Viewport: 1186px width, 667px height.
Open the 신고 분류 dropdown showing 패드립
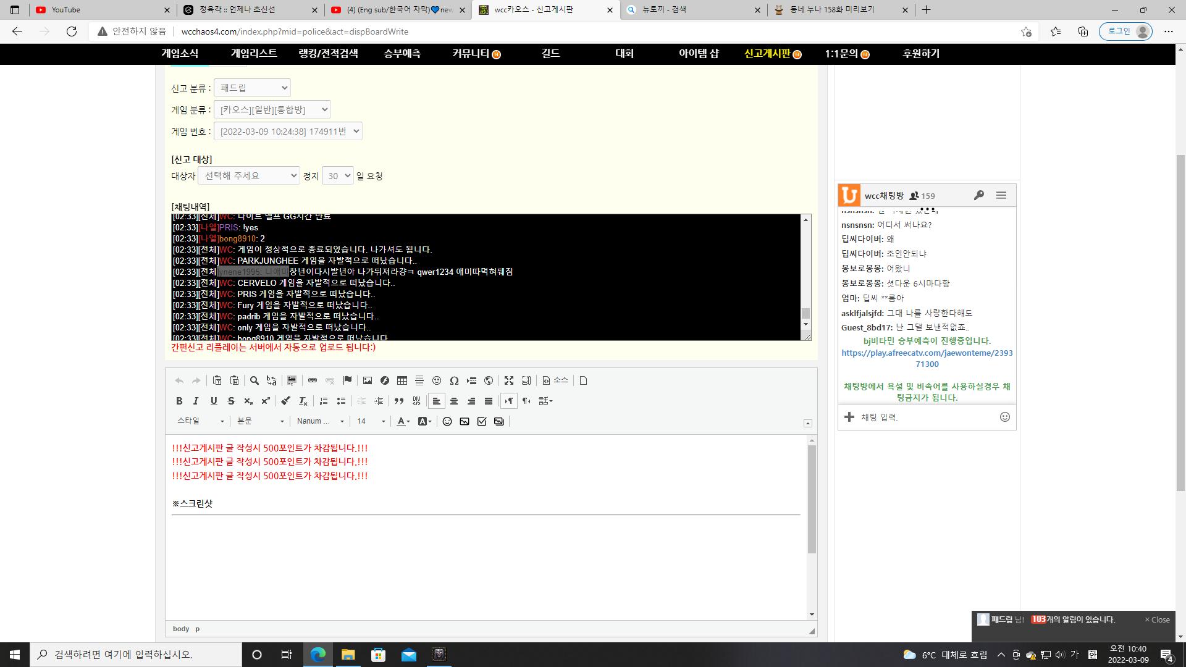pos(252,88)
